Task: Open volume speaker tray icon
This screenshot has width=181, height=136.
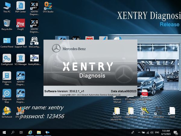Action: (x=152, y=133)
